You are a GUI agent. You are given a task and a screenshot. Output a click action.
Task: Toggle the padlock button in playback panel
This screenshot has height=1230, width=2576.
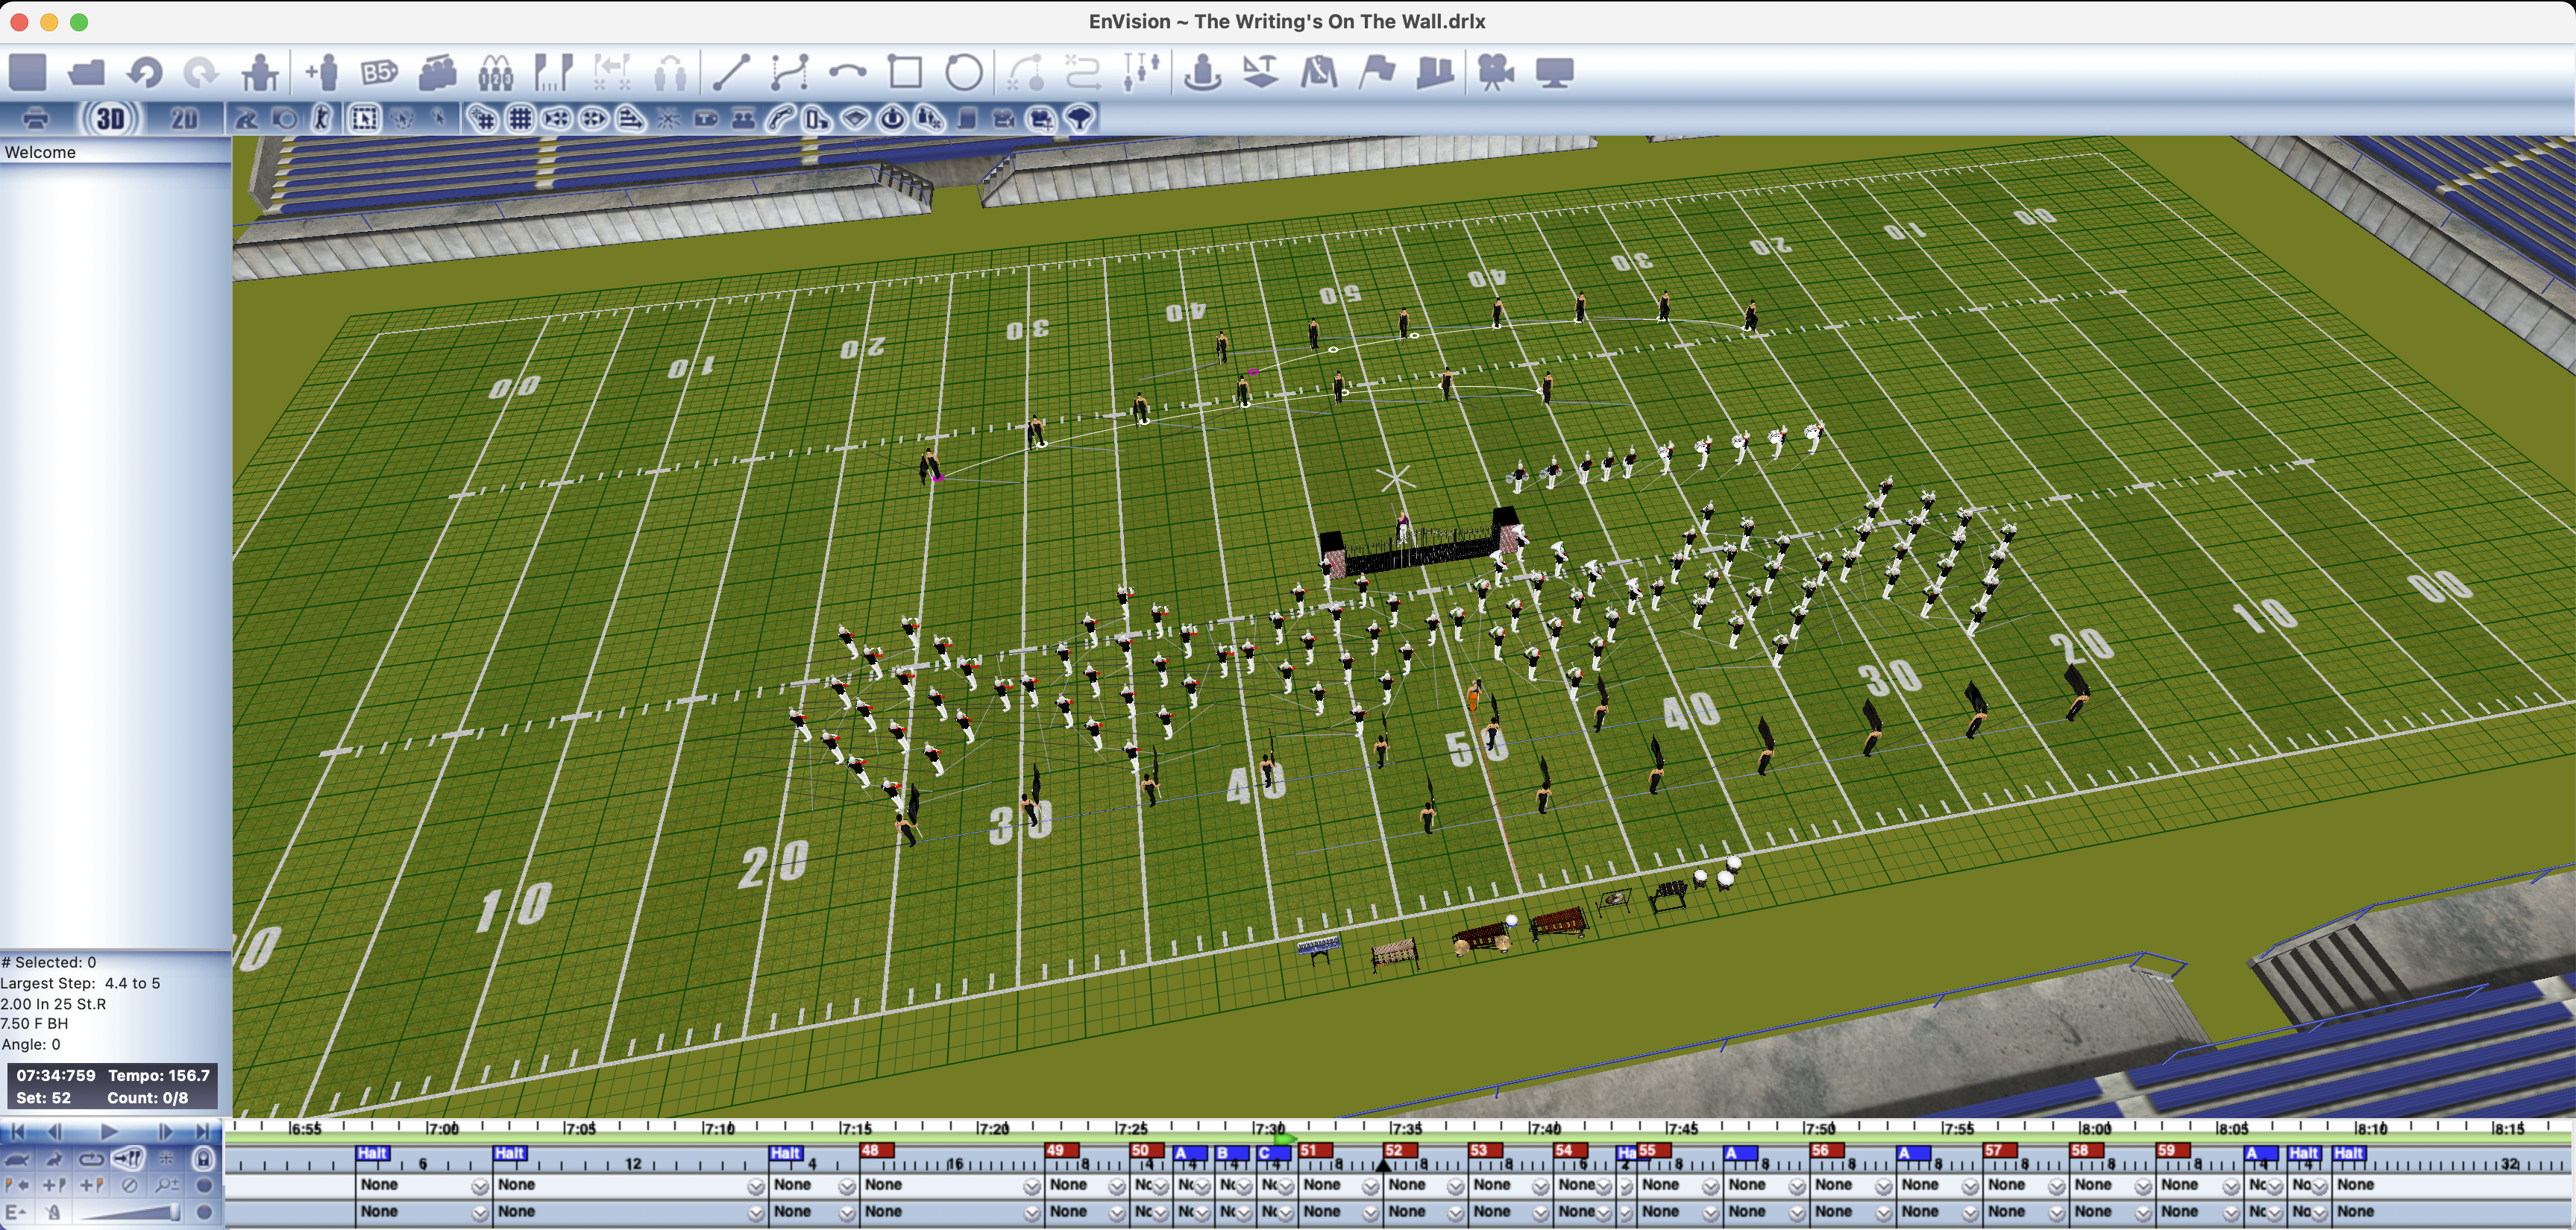204,1159
